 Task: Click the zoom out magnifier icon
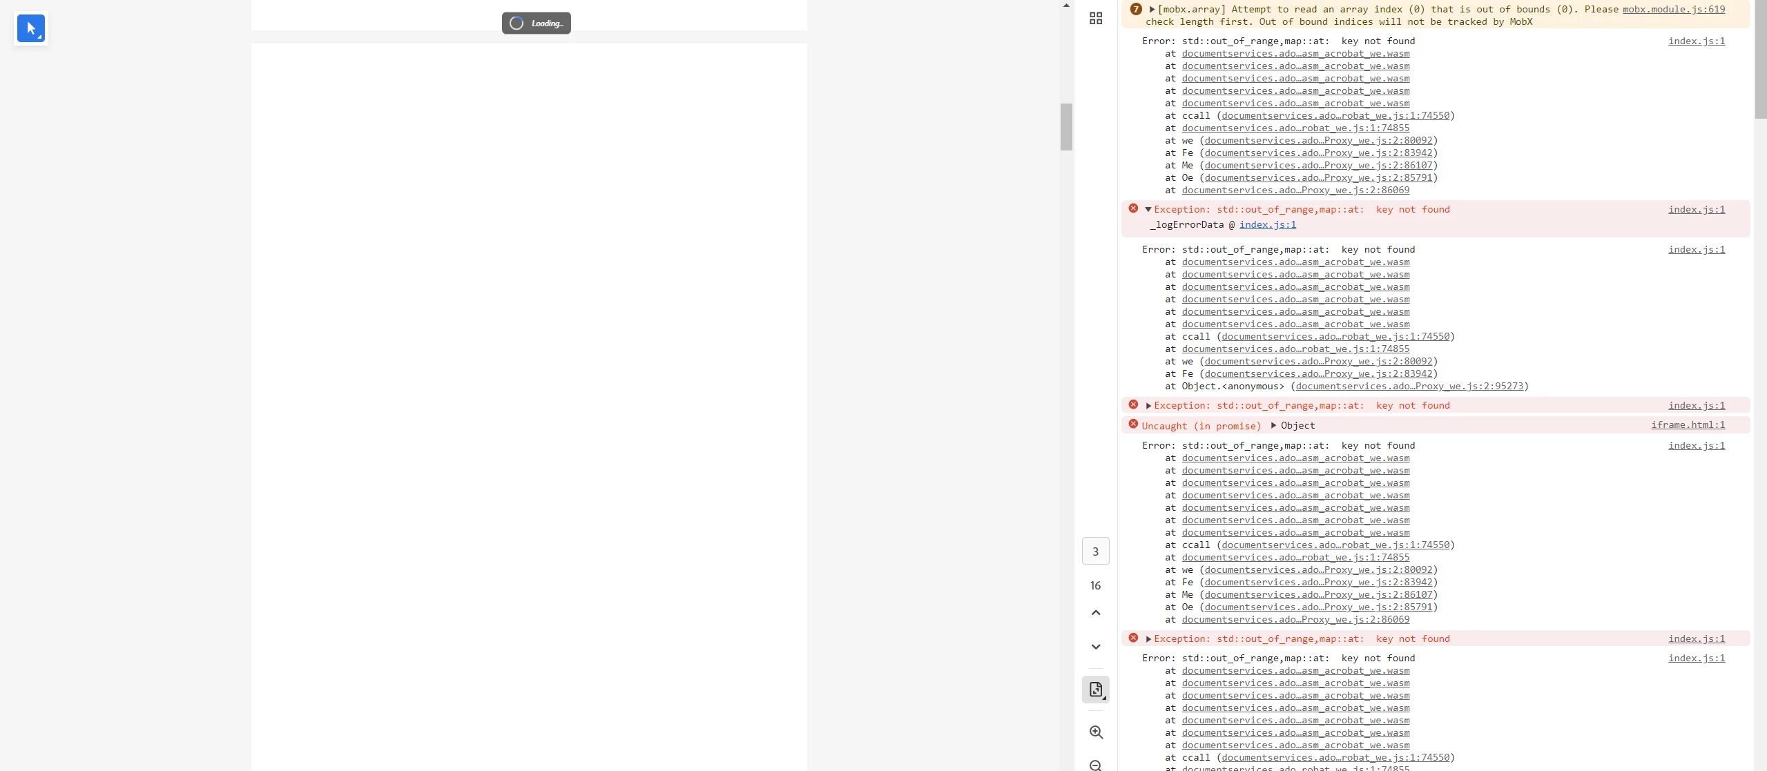(1095, 765)
